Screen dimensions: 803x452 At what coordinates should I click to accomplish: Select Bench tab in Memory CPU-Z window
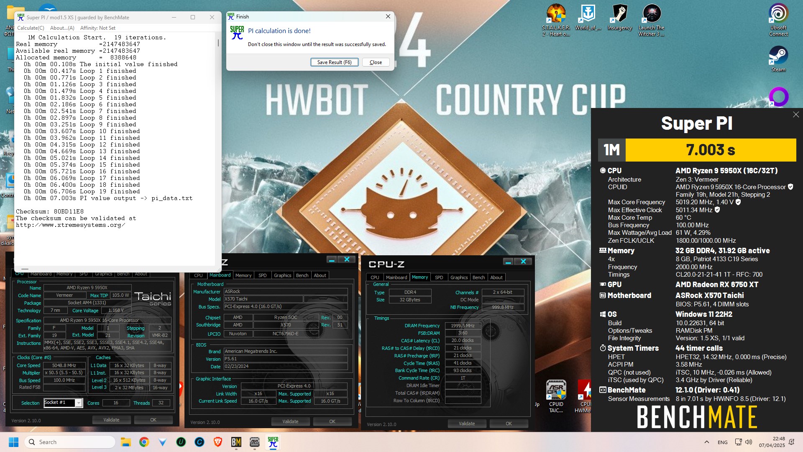point(479,277)
